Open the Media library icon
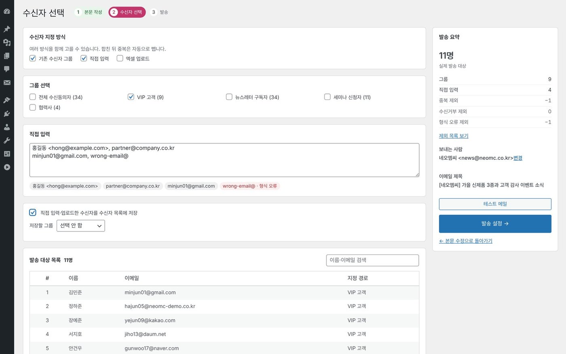This screenshot has width=566, height=354. click(7, 42)
